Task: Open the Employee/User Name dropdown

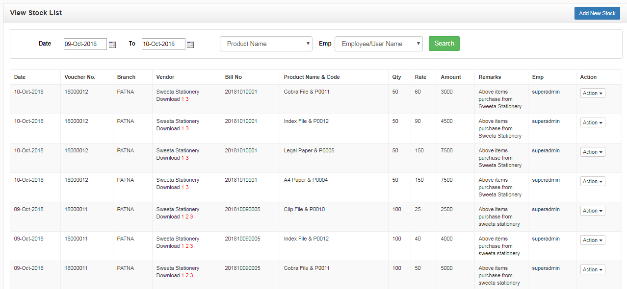Action: pyautogui.click(x=379, y=44)
